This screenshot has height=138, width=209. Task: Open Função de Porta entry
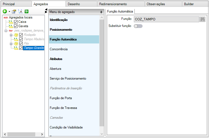[x=74, y=98]
